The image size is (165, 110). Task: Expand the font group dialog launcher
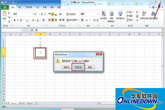coord(46,26)
